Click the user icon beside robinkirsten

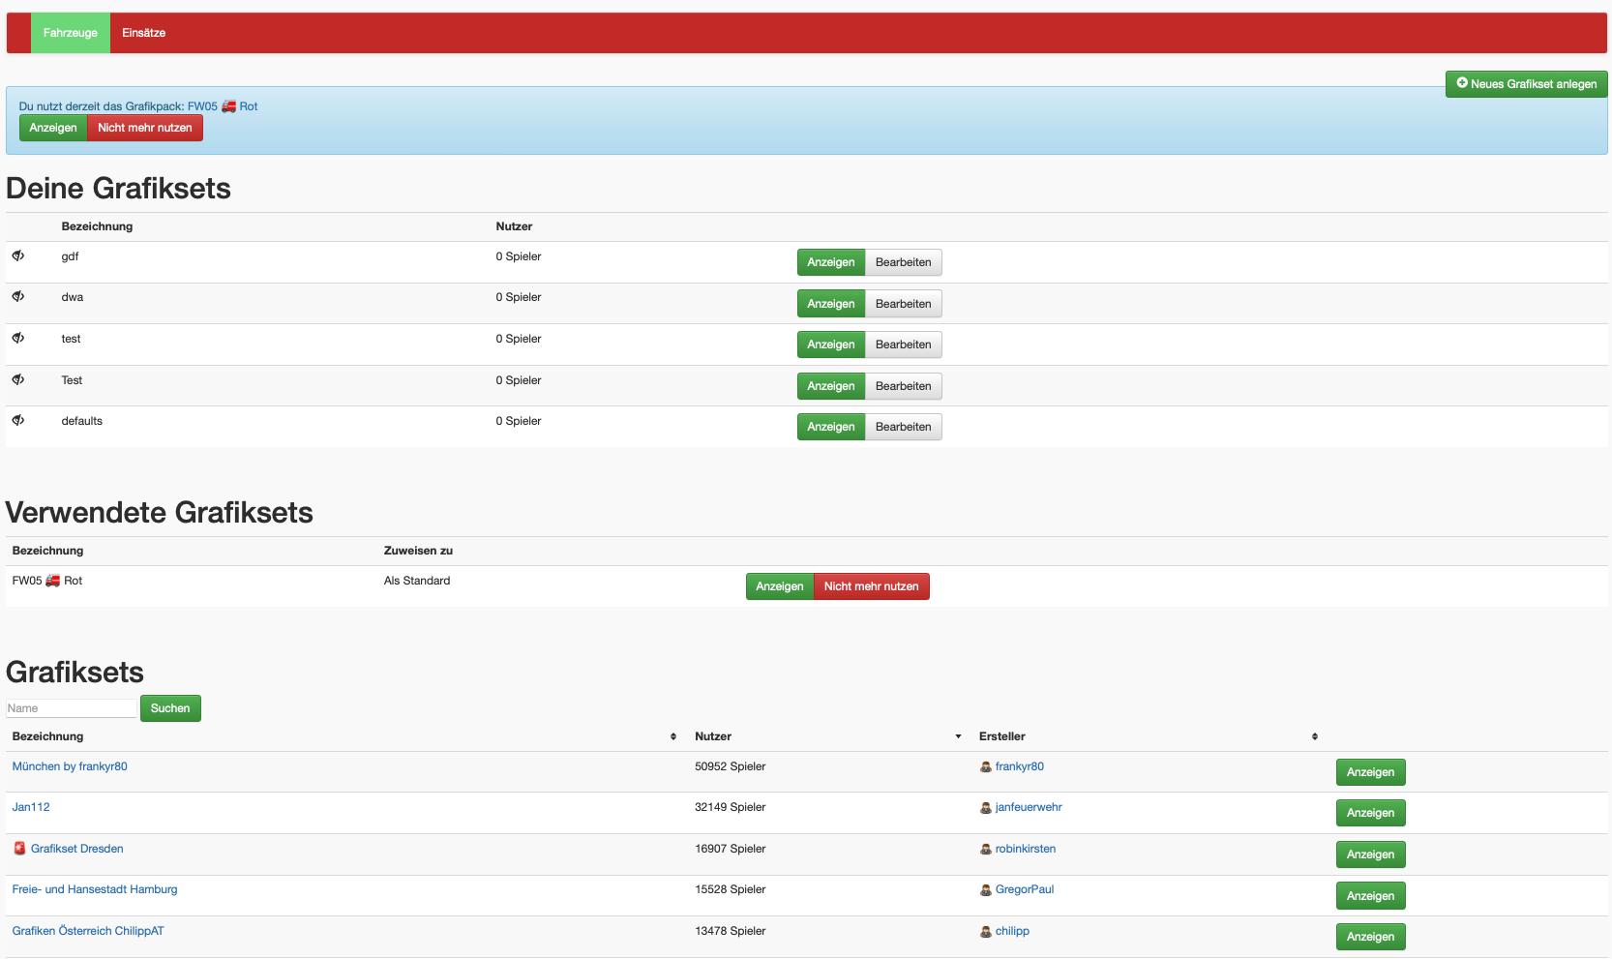[x=986, y=850]
